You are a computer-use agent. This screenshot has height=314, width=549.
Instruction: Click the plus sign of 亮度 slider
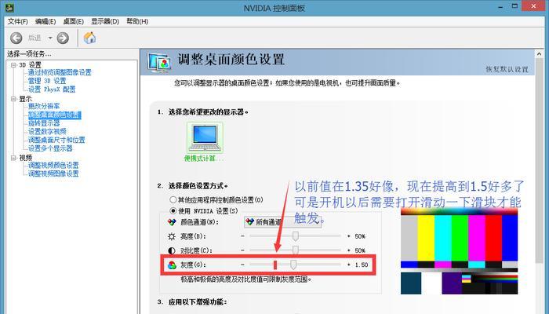[x=348, y=236]
